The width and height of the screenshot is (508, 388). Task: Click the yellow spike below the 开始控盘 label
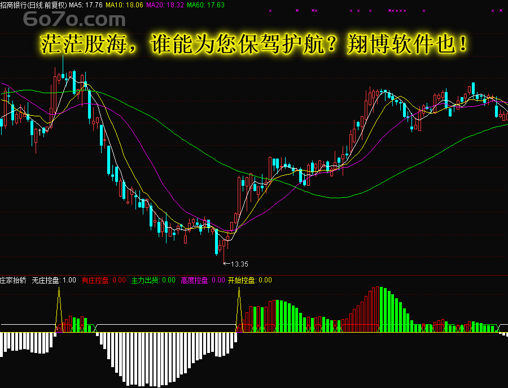tap(239, 309)
